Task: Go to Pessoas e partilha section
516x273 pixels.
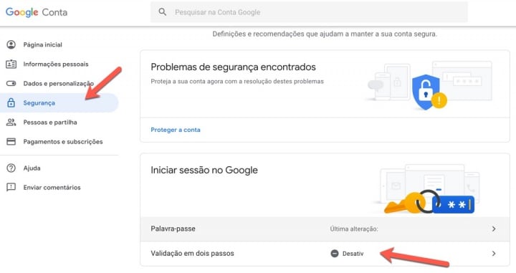Action: pos(50,122)
